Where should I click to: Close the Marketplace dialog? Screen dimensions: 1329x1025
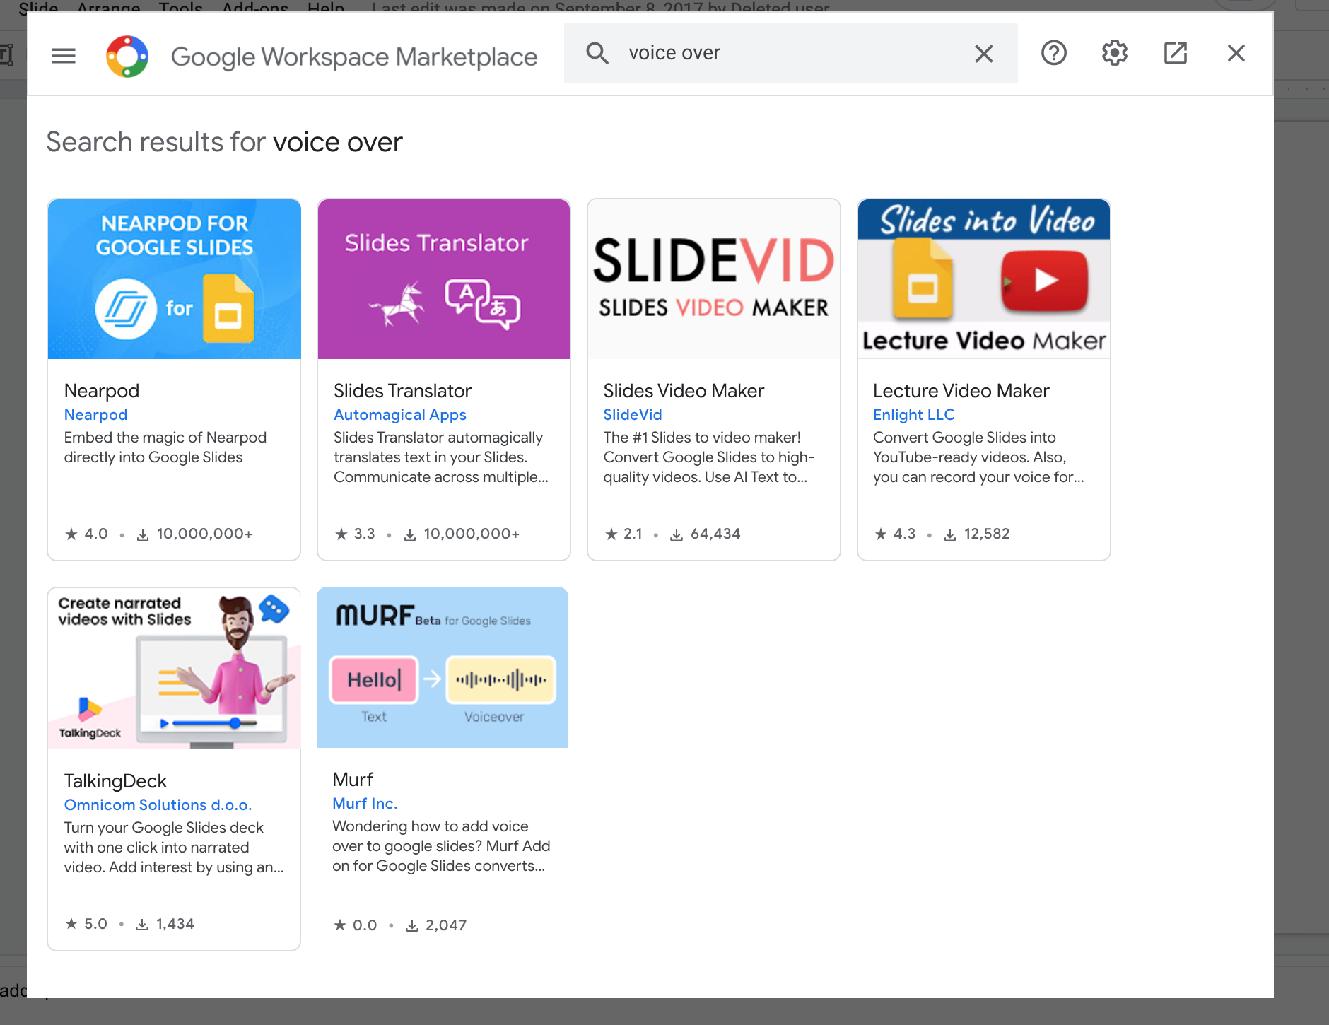point(1236,53)
